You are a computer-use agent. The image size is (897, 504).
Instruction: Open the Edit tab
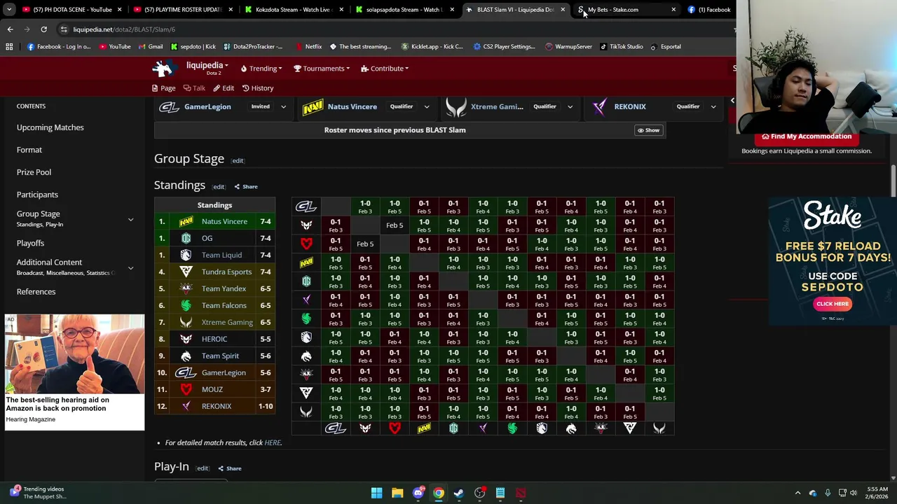click(224, 88)
